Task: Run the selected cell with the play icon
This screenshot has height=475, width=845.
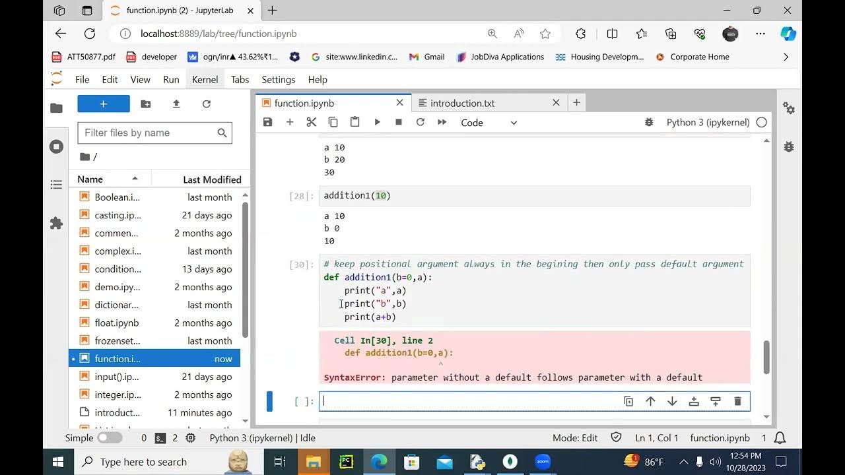Action: coord(377,122)
